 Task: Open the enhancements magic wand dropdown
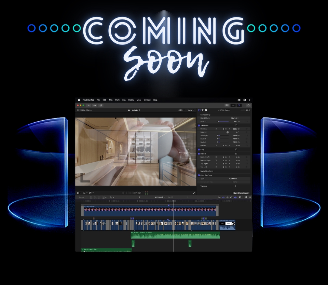[x=85, y=193]
